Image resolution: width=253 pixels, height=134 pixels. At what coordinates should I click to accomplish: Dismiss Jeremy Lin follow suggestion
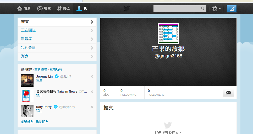92,77
